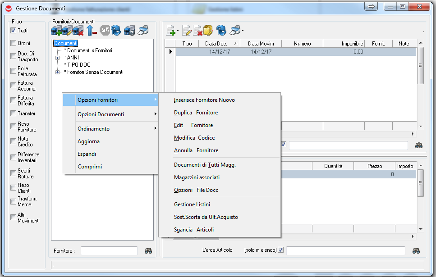Uncheck the Tutti filter checkbox
The image size is (436, 277).
pyautogui.click(x=14, y=31)
